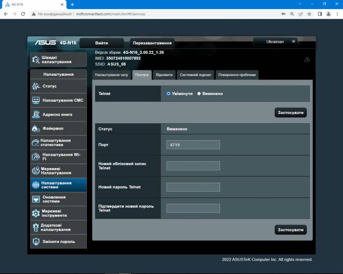343x274 pixels.
Task: Click build version 4G-N16_3.00.22_1.26 text
Action: [143, 53]
